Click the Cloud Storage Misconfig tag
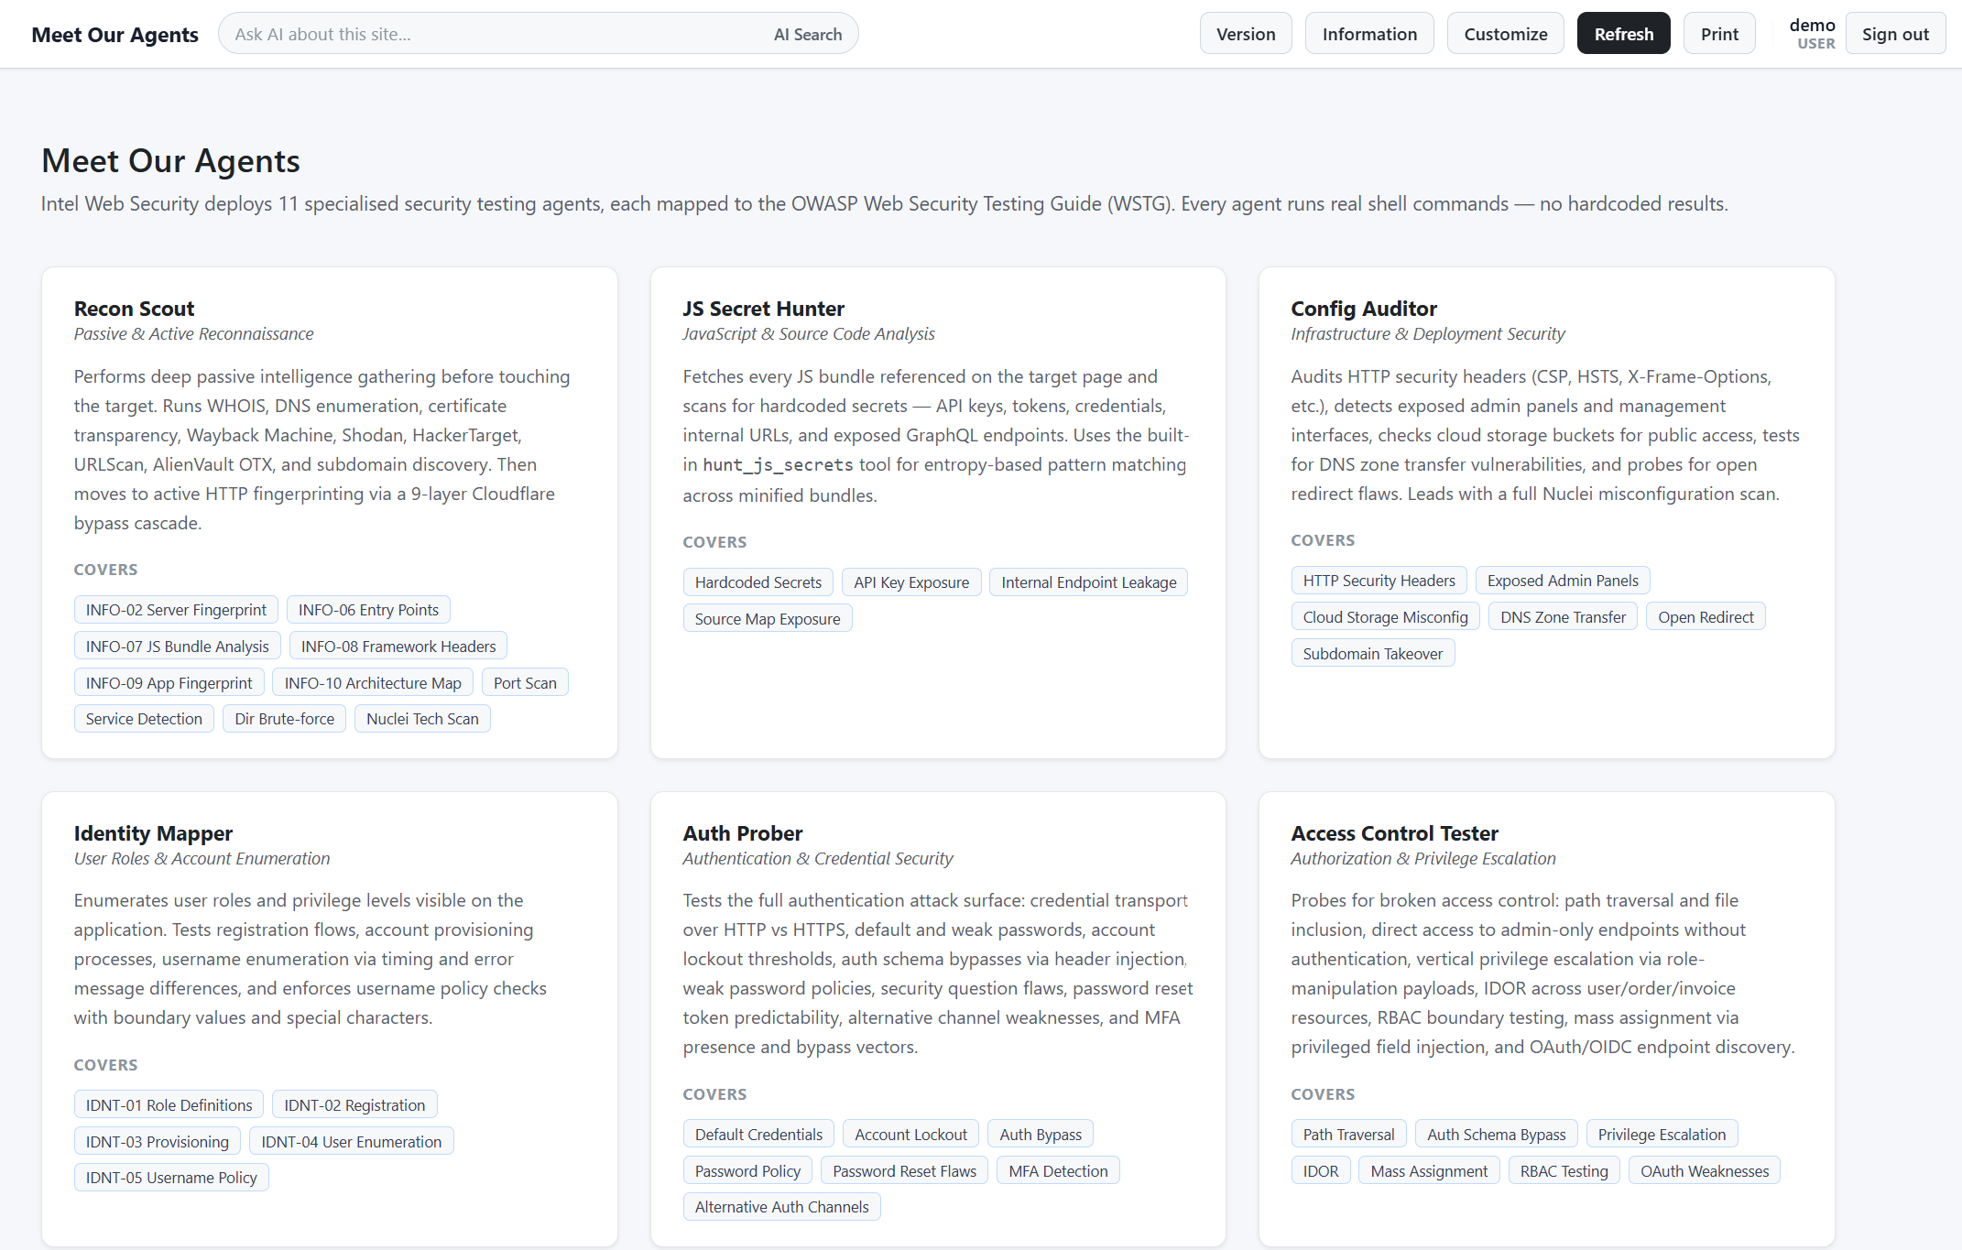 click(x=1386, y=617)
